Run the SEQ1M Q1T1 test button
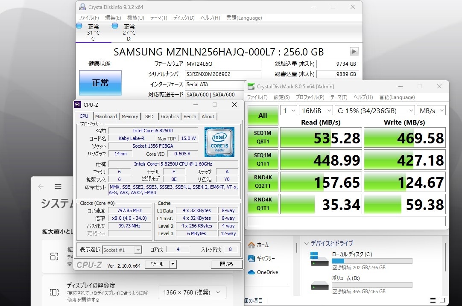 click(x=263, y=159)
